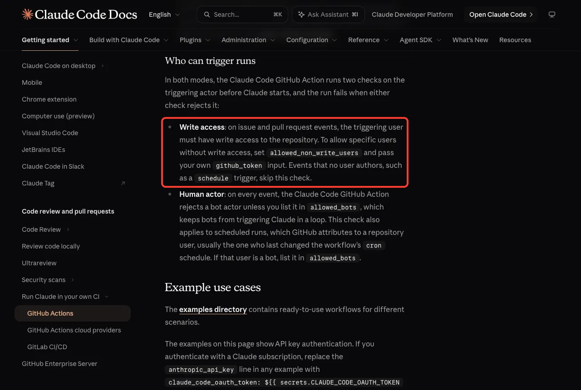Open the Administration dropdown menu
Image resolution: width=581 pixels, height=390 pixels.
coord(248,40)
